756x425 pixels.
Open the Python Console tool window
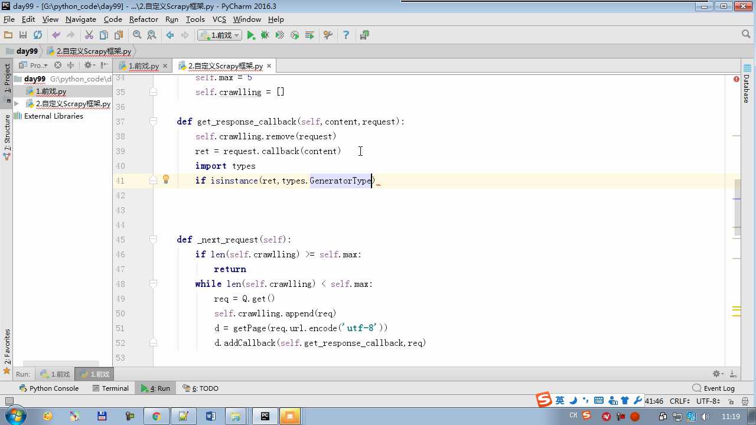(48, 388)
